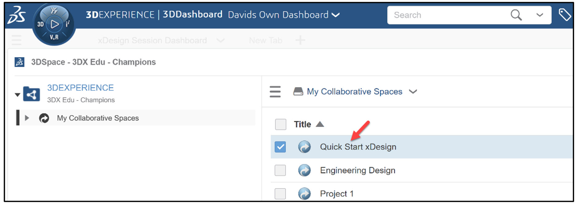Expand the My Collaborative Spaces tree item
576x203 pixels.
(x=27, y=118)
